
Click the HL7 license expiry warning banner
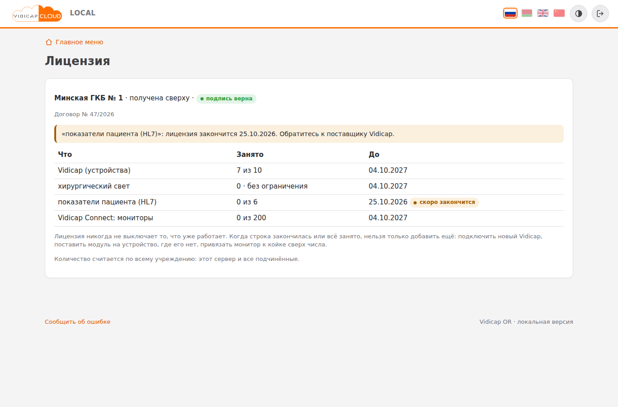[x=309, y=134]
